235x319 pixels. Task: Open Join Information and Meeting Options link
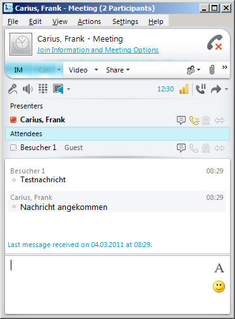(x=98, y=50)
